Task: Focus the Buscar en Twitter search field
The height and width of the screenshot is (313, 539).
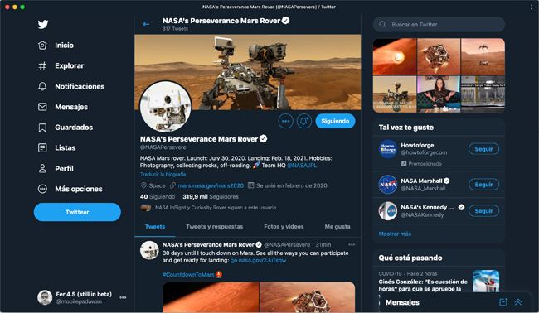Action: click(439, 24)
